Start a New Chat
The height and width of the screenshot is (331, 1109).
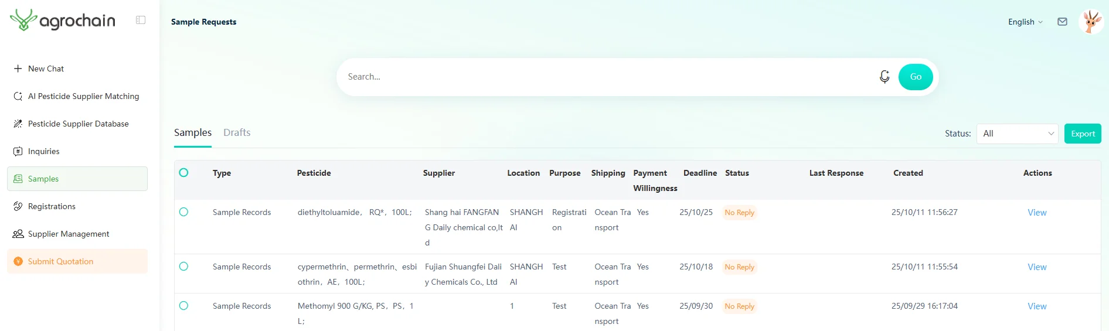click(x=77, y=69)
